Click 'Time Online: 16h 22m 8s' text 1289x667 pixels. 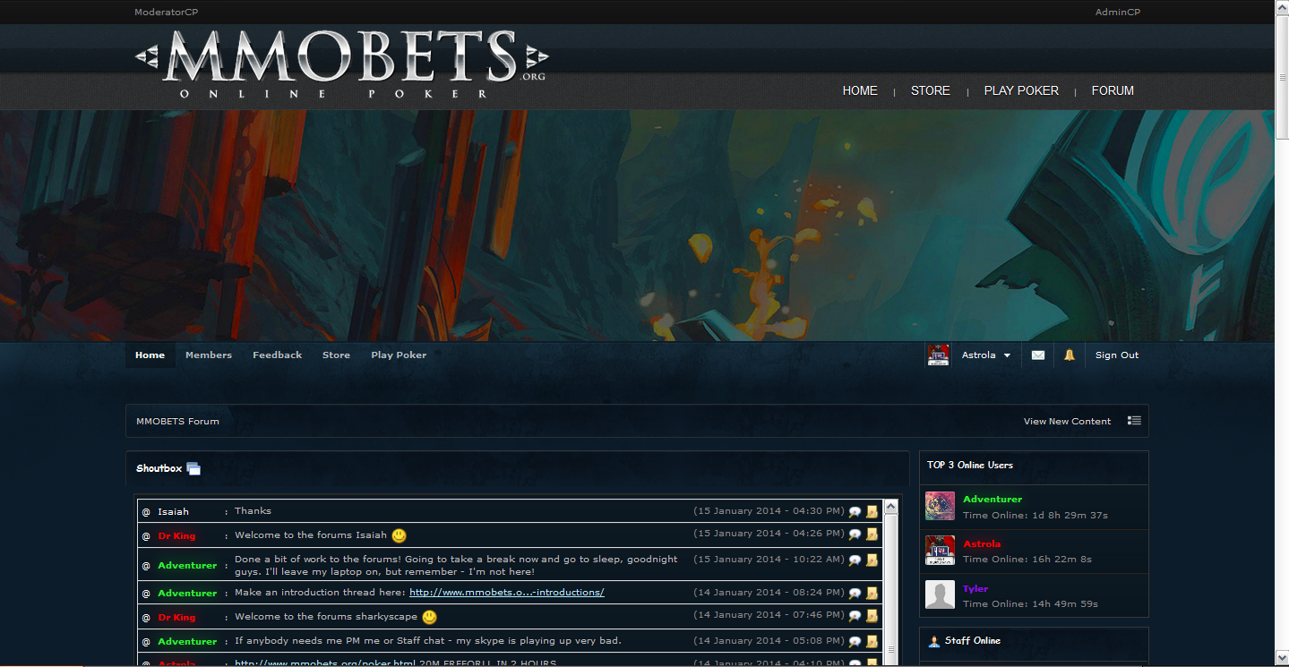[1027, 560]
